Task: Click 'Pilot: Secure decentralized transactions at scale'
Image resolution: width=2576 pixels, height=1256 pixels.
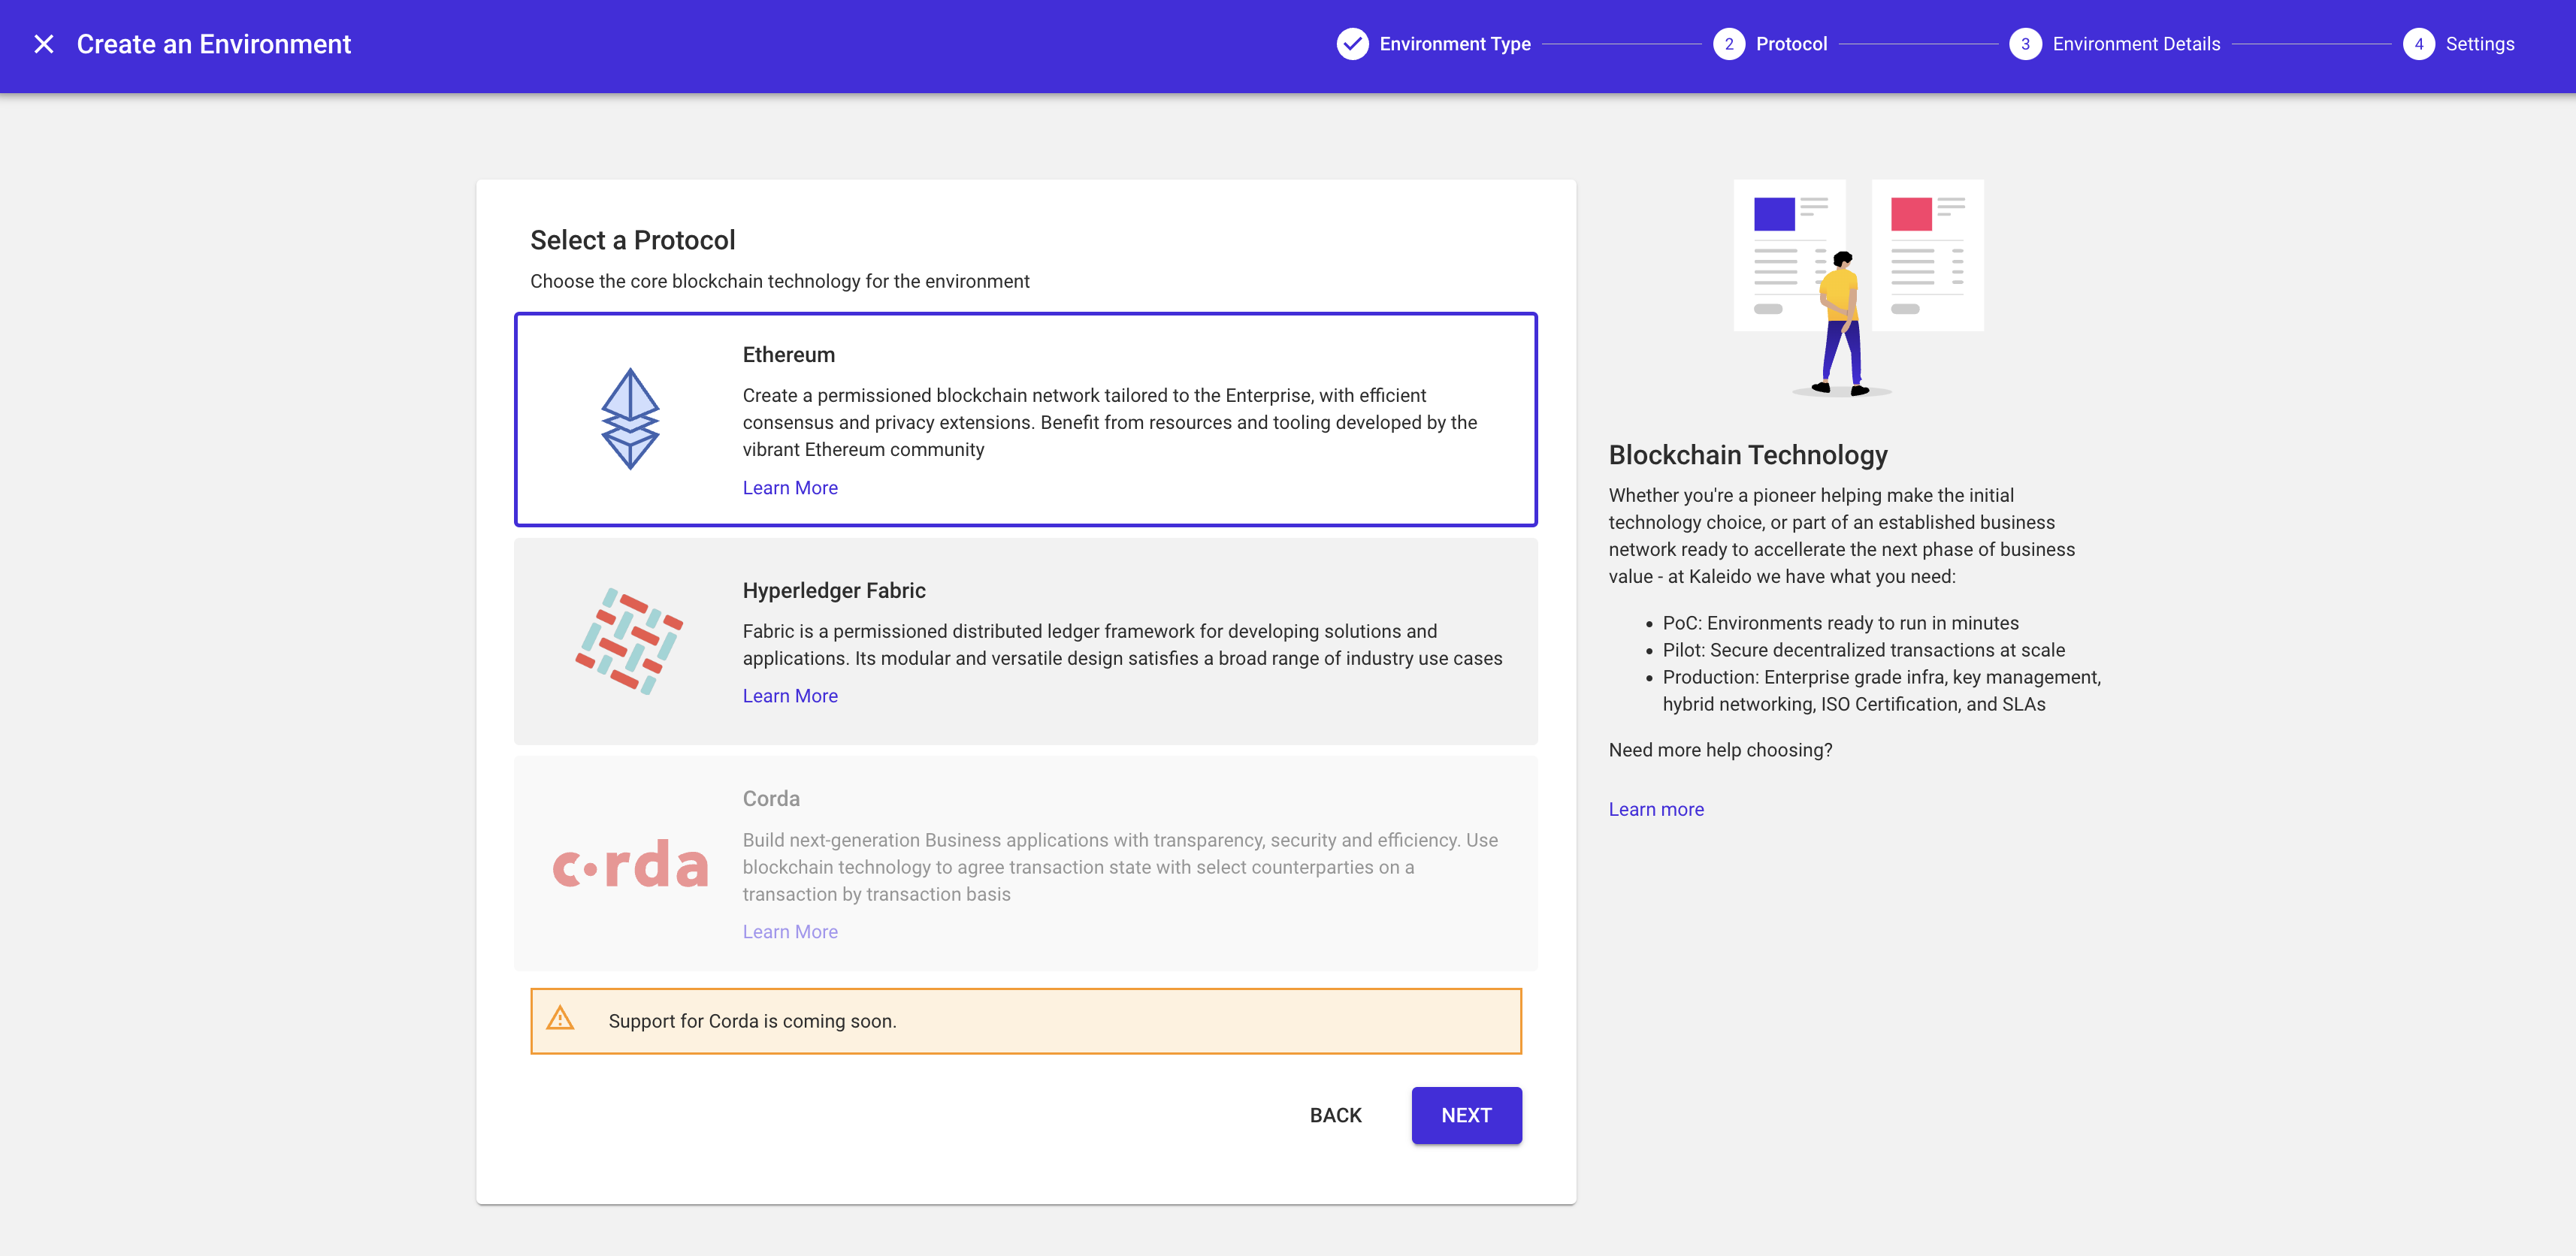Action: click(1863, 650)
